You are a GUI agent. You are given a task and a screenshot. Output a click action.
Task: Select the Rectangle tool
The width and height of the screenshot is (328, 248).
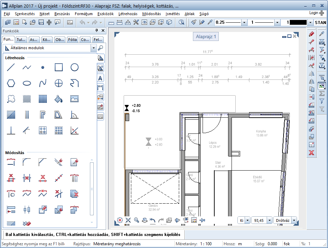click(x=59, y=67)
